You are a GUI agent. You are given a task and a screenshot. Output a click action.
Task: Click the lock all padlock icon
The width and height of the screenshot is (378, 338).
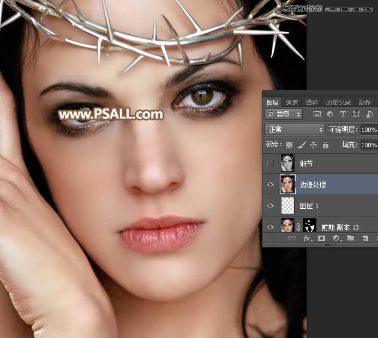click(x=325, y=145)
